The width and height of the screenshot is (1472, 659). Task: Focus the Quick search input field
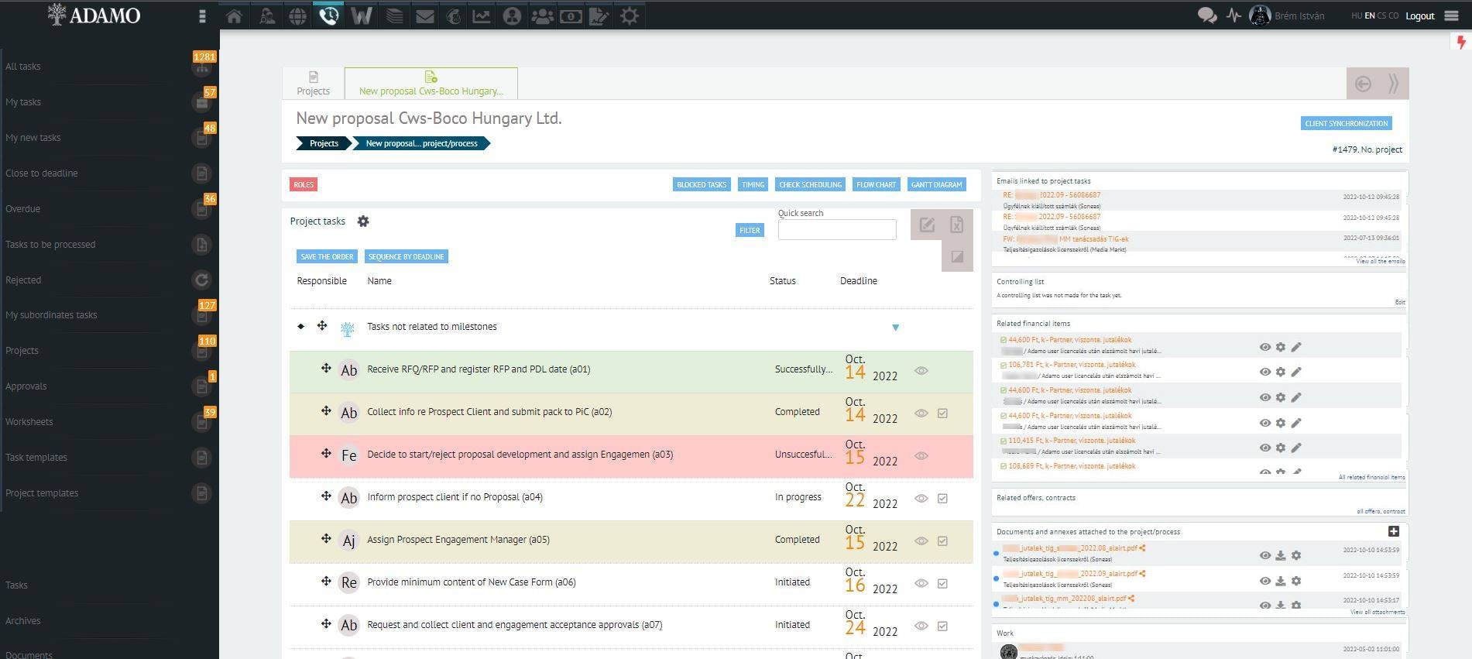click(836, 229)
